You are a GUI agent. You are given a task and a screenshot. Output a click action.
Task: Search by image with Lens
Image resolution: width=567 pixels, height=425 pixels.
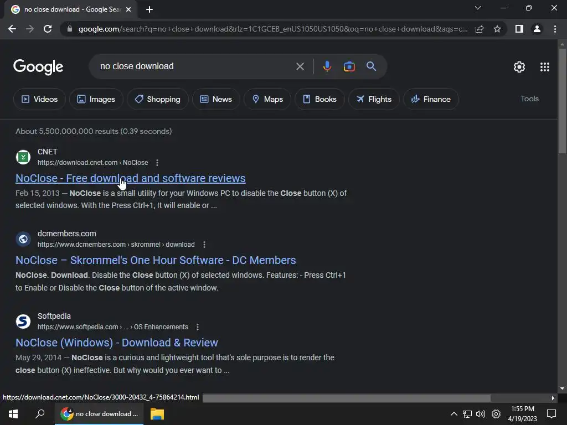click(349, 66)
